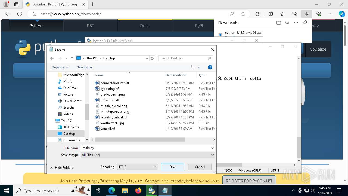Open Edge Collections icon
This screenshot has width=348, height=196.
pos(295,14)
